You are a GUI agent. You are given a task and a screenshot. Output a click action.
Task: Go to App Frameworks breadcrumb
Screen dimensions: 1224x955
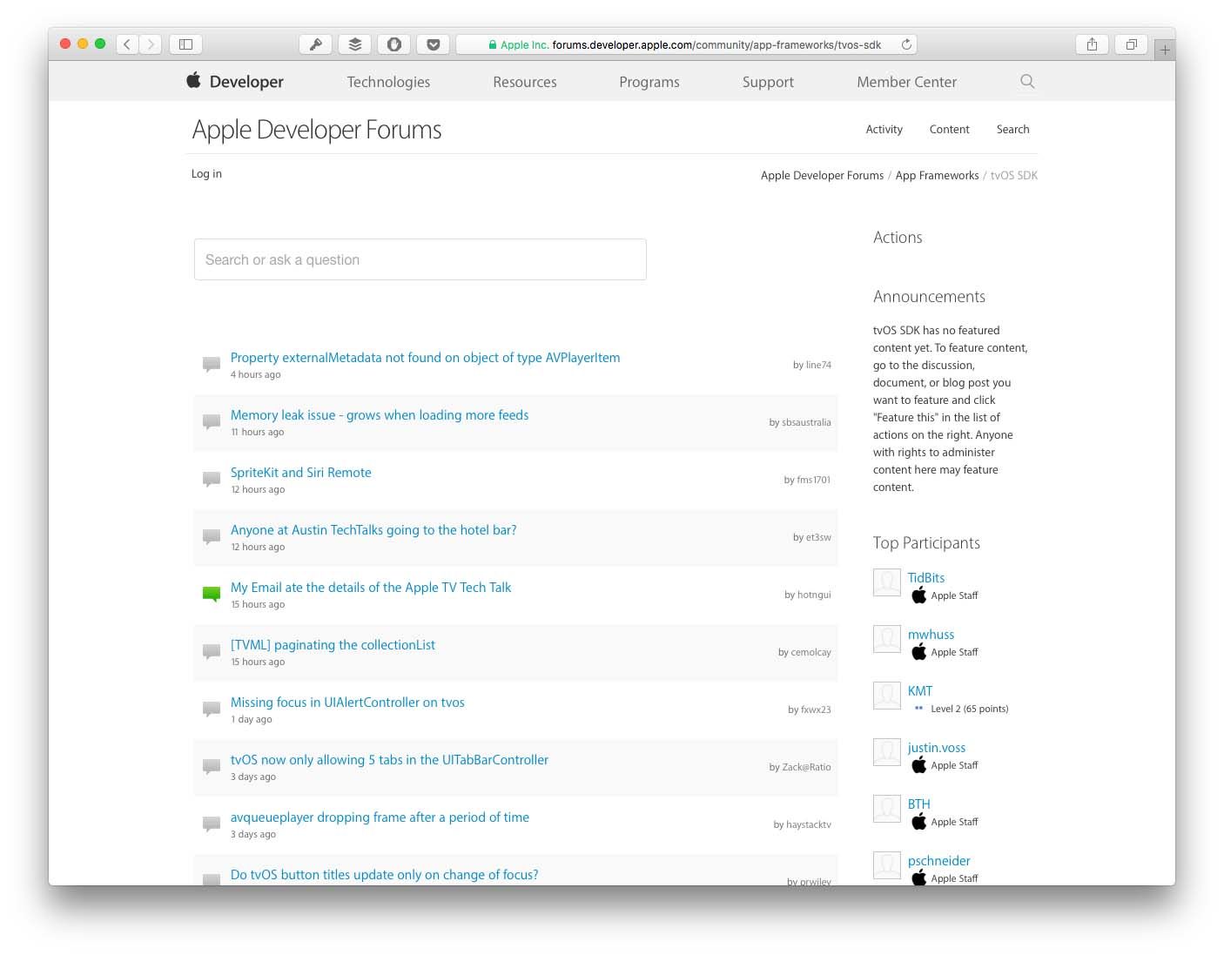[x=937, y=175]
